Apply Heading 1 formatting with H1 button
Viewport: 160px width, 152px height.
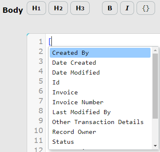coord(36,8)
